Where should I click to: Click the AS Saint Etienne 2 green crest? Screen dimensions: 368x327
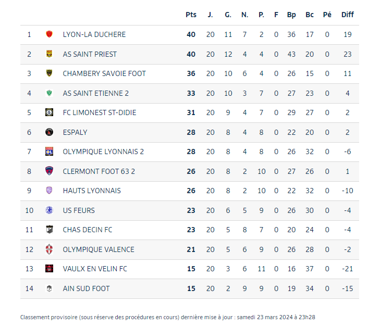50,93
